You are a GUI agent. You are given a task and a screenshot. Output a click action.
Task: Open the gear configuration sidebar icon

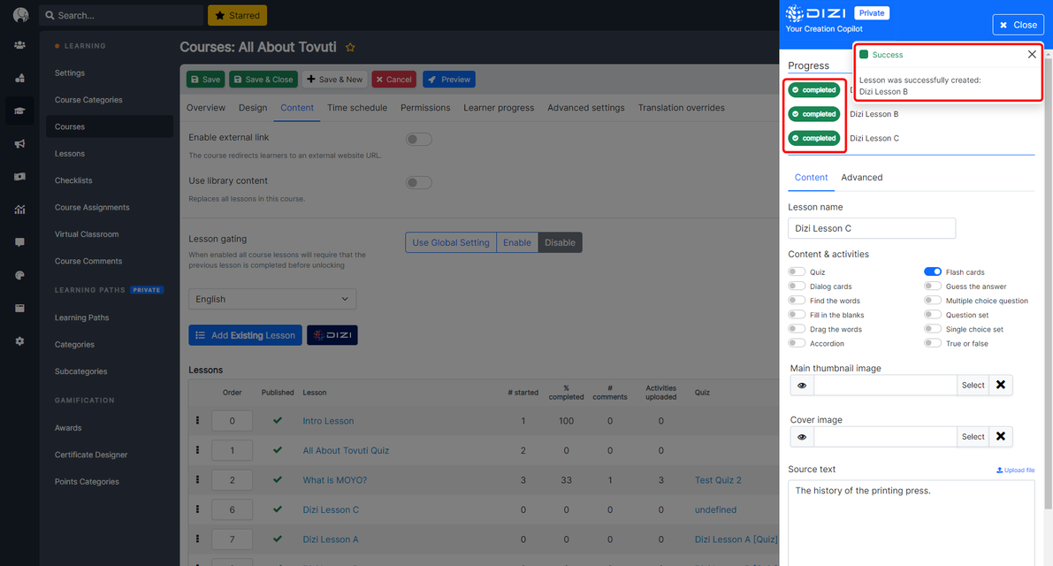[x=19, y=341]
